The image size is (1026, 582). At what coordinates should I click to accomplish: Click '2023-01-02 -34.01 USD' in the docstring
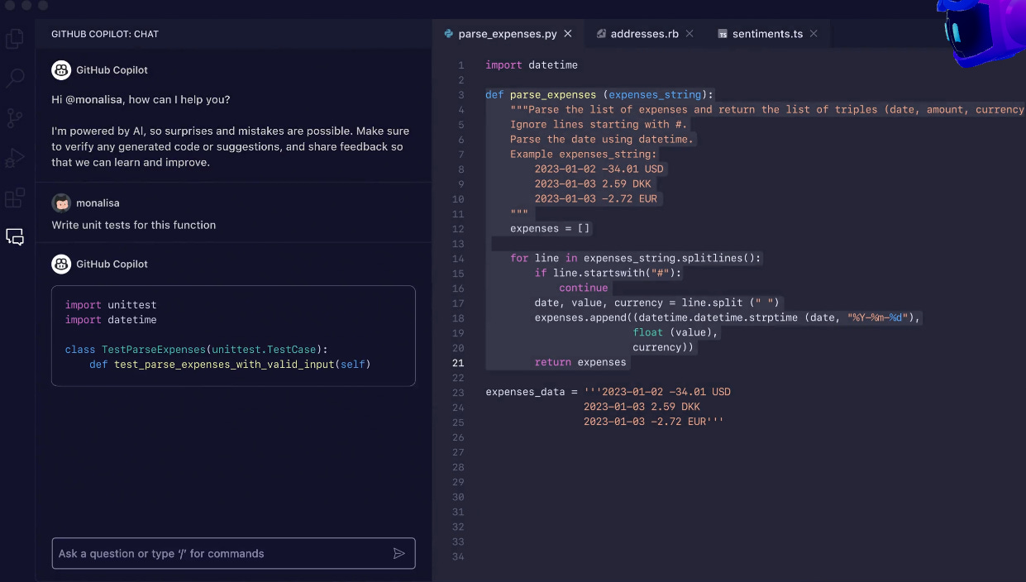[x=599, y=169]
